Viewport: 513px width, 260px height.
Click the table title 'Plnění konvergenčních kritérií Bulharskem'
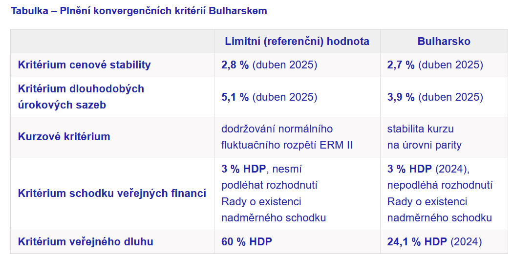coord(163,11)
